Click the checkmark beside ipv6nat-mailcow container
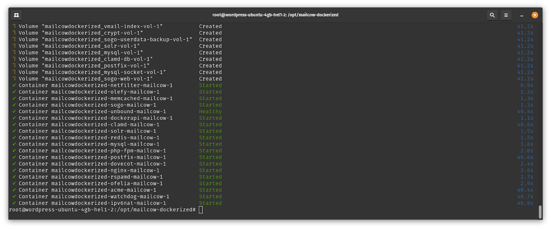The width and height of the screenshot is (551, 229). coord(14,203)
